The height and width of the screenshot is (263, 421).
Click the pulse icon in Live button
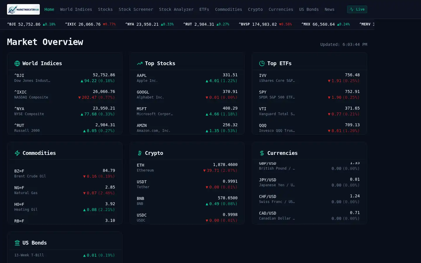tap(352, 9)
